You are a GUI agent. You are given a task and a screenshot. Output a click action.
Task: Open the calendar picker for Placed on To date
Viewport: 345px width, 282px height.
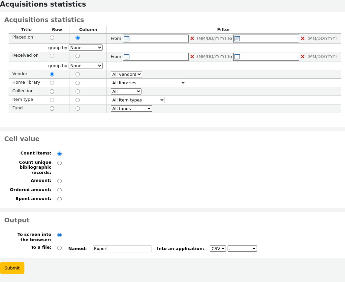pos(237,39)
